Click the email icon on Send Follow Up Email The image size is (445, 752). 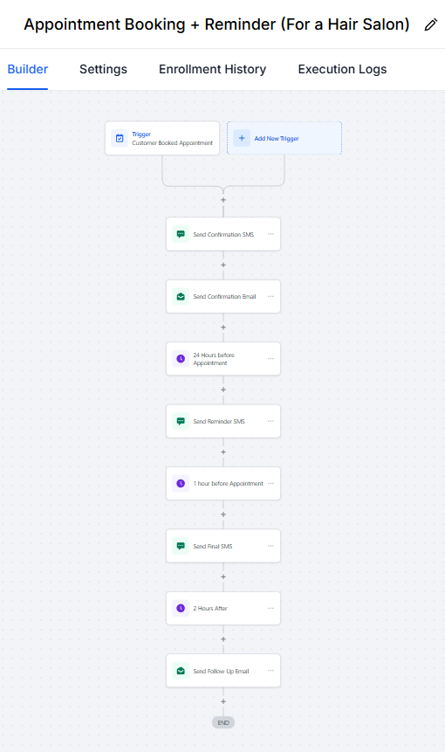point(181,671)
